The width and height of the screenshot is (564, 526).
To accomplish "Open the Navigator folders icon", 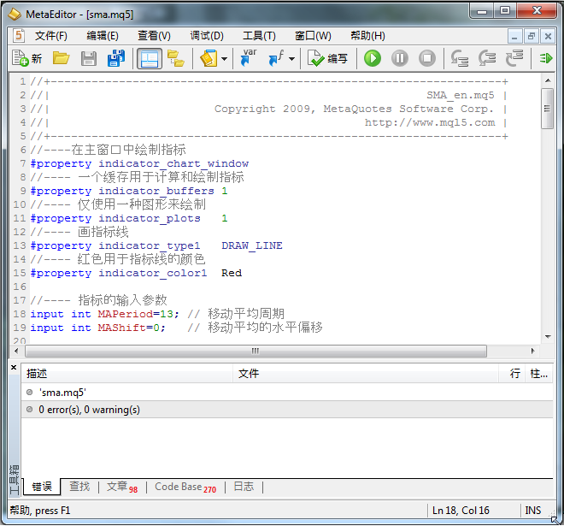I will 176,58.
